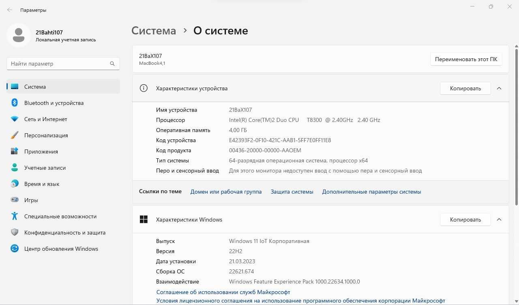Click the user avatar picture of 21Bahti107

18,35
